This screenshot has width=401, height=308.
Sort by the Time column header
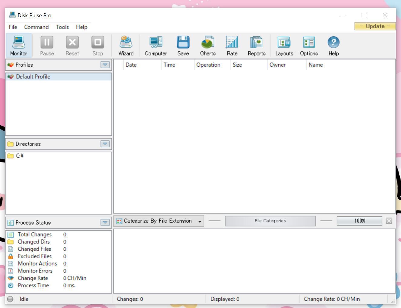pyautogui.click(x=178, y=65)
